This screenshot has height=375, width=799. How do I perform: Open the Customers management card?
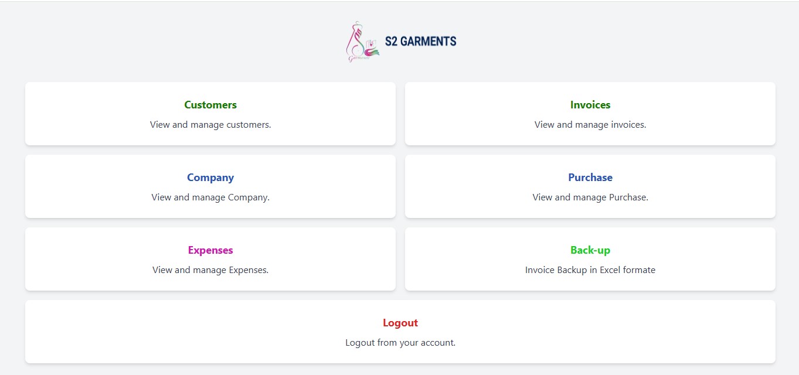(x=210, y=113)
